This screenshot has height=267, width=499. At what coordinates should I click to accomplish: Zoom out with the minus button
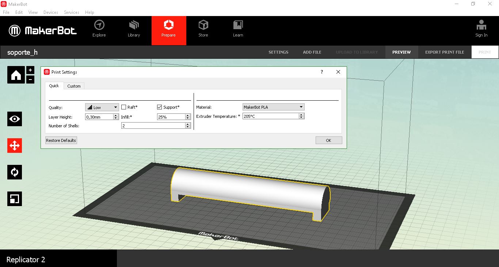[30, 79]
